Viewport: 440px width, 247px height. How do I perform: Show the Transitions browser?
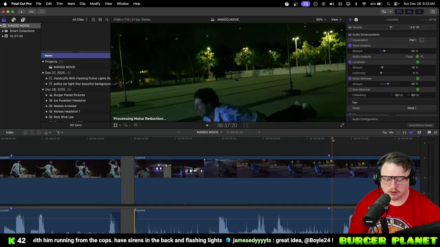tap(436, 132)
